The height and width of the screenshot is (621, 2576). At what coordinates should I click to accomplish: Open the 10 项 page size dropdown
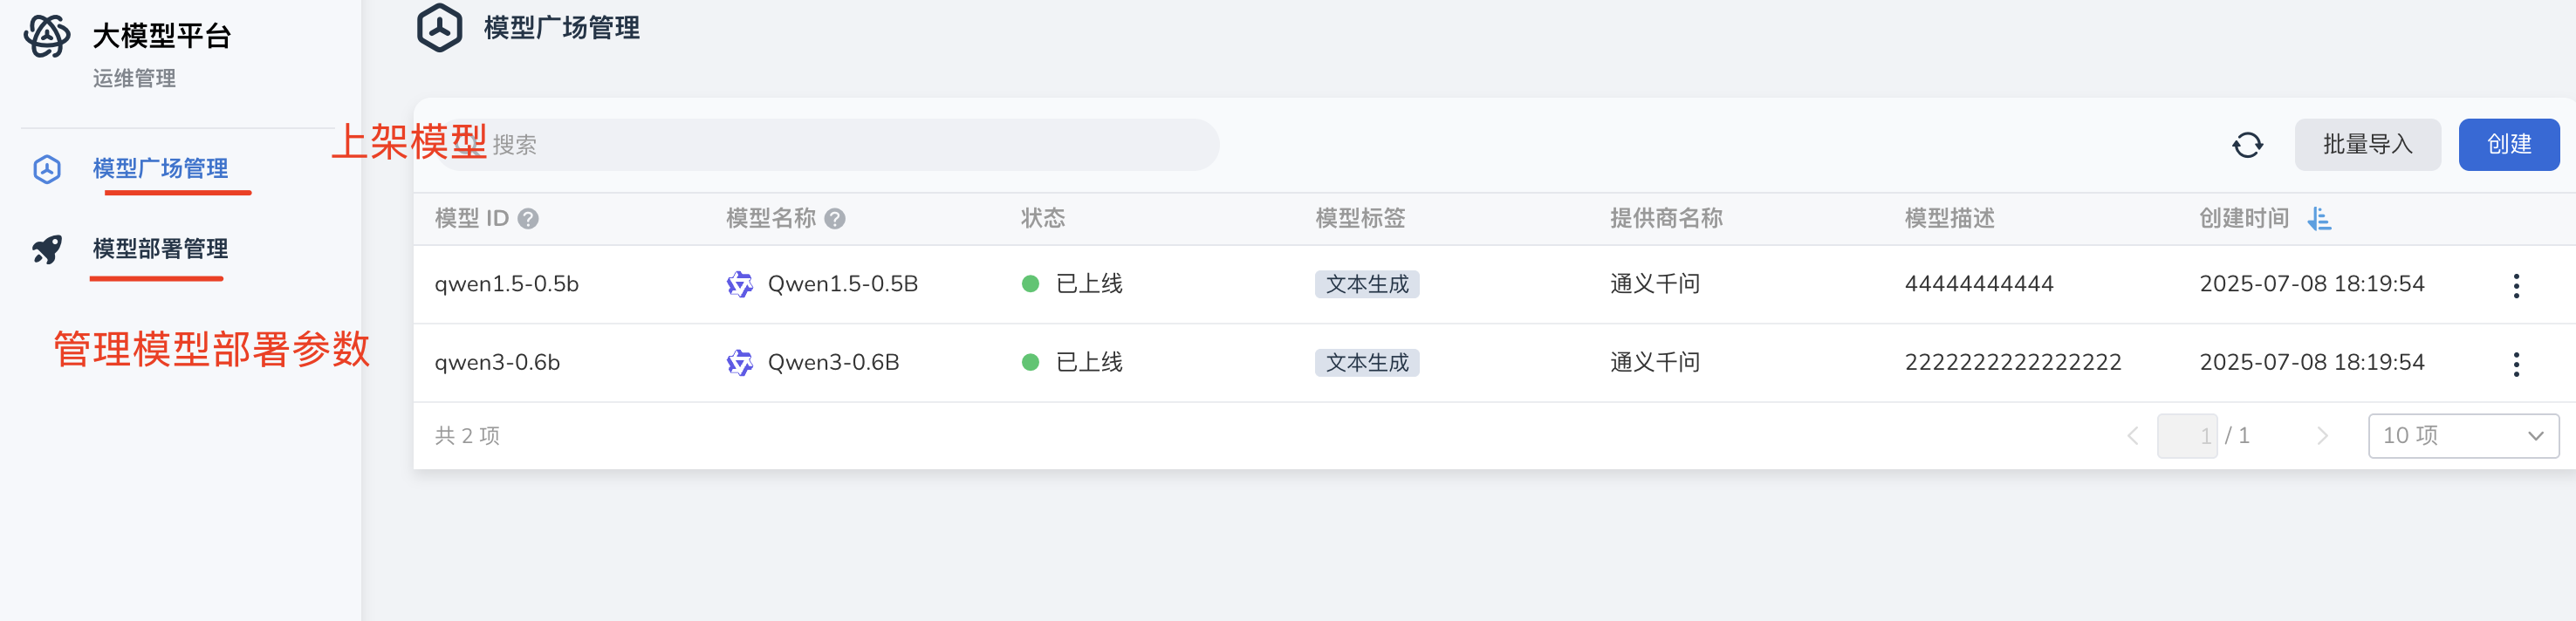pos(2463,435)
